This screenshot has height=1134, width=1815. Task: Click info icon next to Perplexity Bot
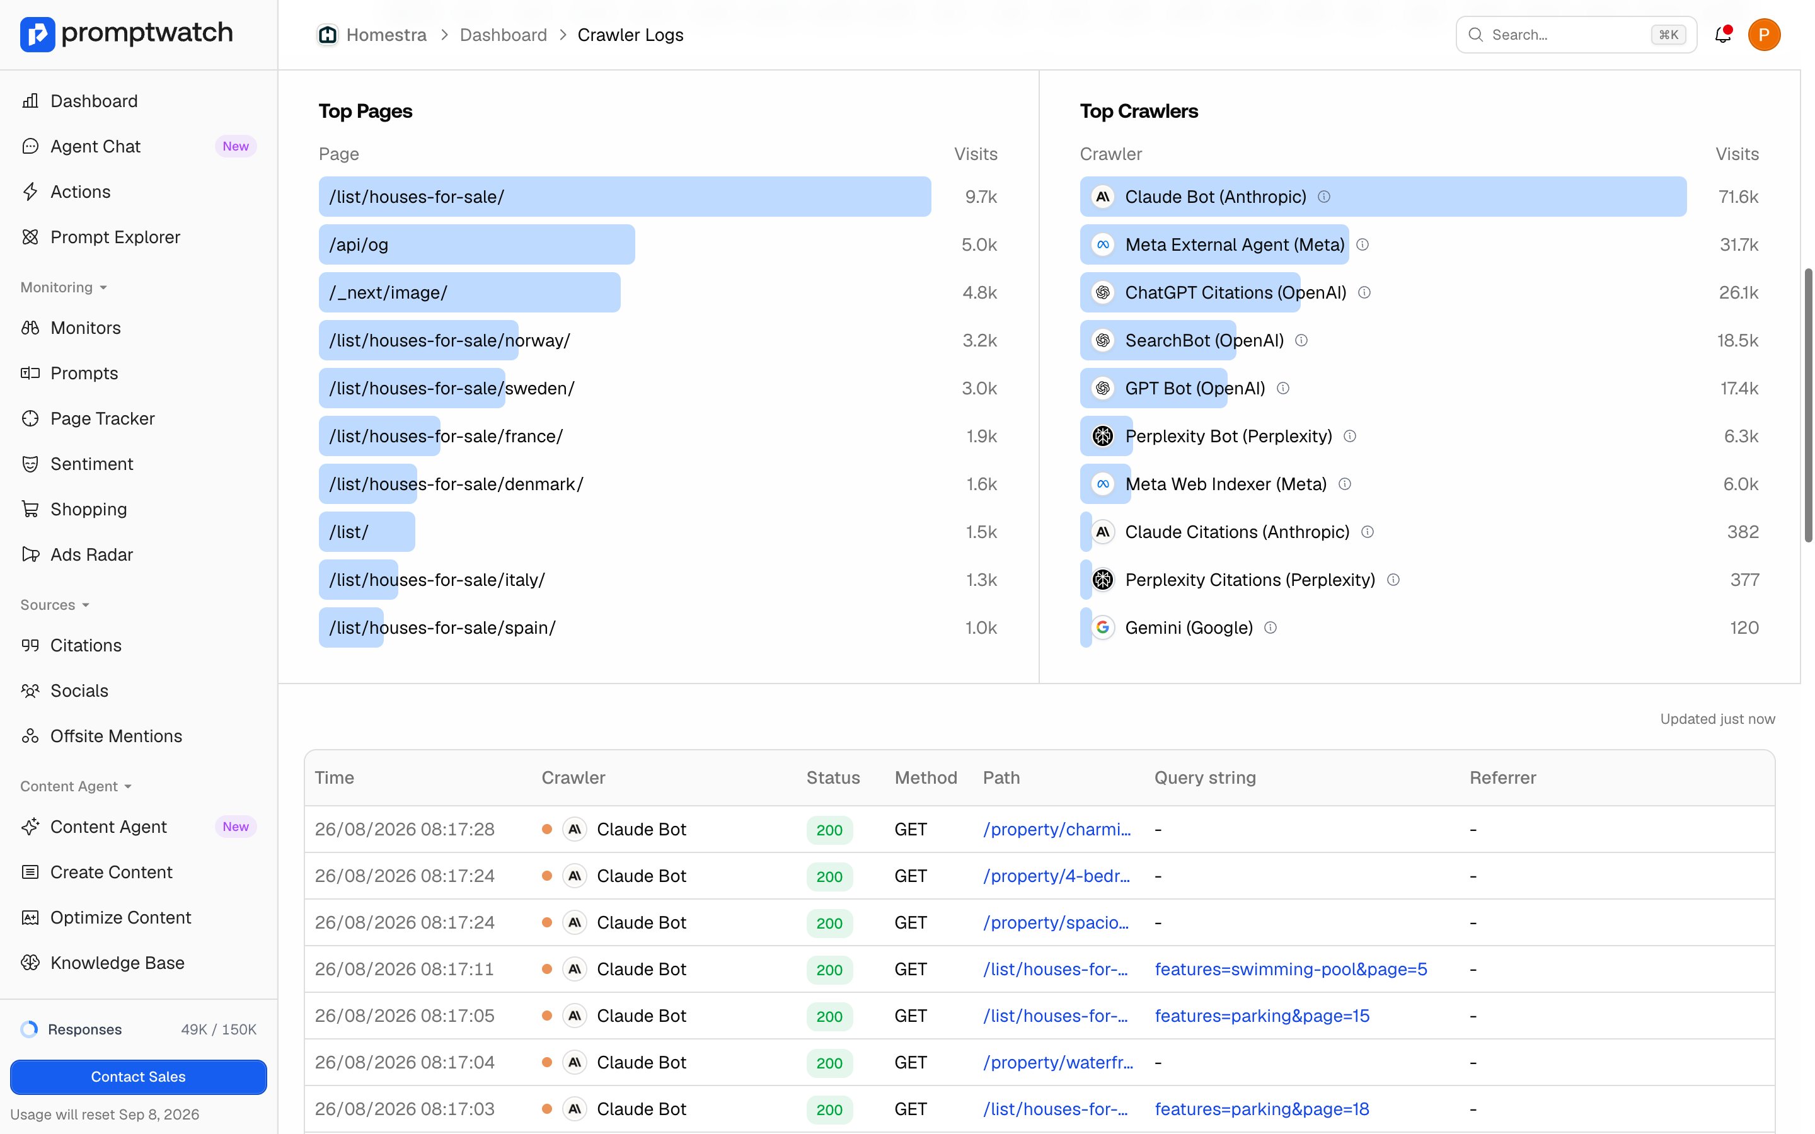pos(1350,436)
